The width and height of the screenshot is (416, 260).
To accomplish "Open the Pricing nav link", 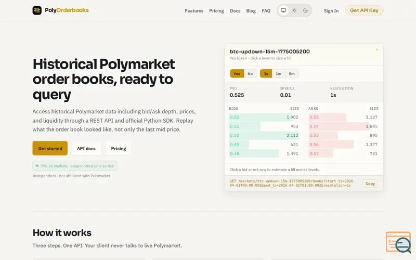I will [x=216, y=11].
